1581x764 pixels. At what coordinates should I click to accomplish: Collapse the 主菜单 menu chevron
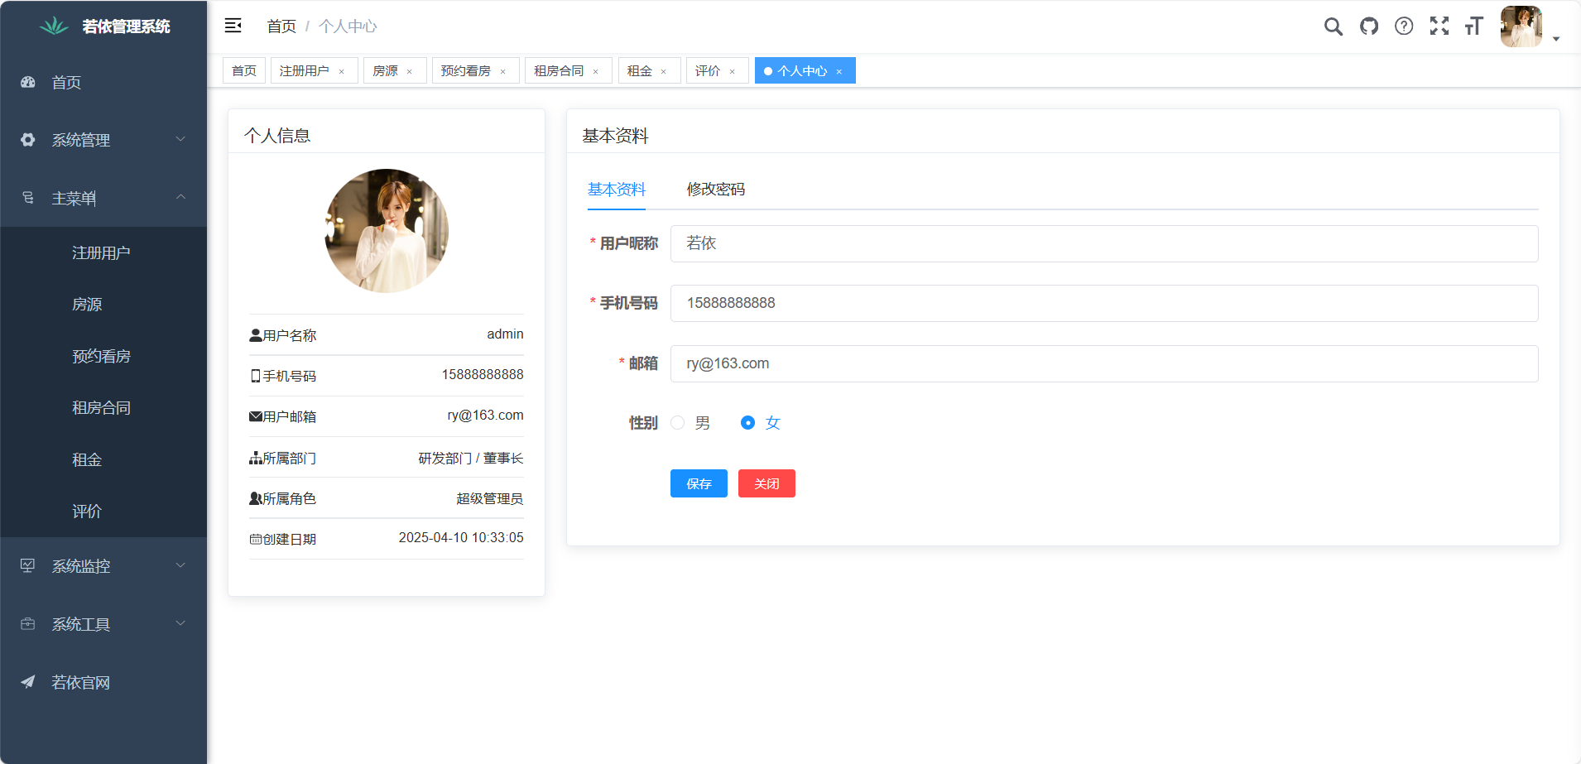180,197
